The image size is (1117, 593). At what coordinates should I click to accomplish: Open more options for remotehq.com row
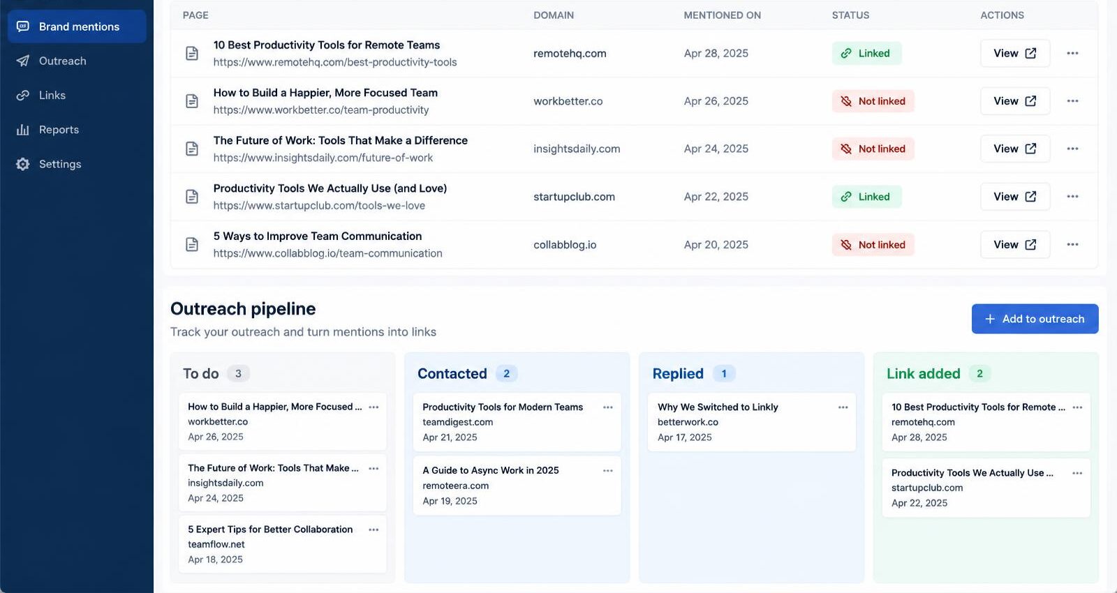1072,53
